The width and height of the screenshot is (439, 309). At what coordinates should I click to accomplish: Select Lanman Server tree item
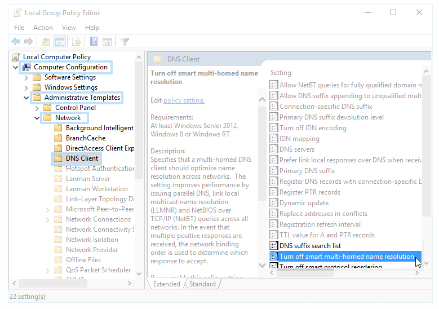tap(82, 179)
